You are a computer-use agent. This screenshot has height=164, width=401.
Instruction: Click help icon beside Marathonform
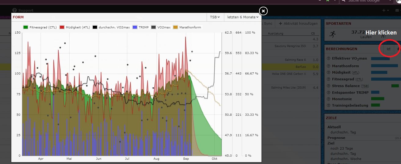[x=328, y=66]
